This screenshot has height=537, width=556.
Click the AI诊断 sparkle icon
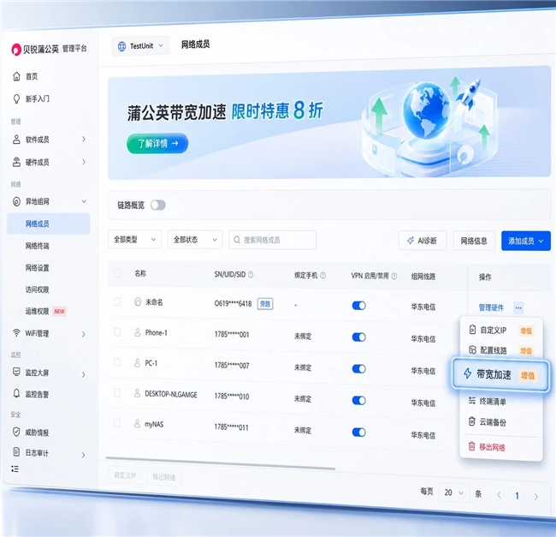411,241
